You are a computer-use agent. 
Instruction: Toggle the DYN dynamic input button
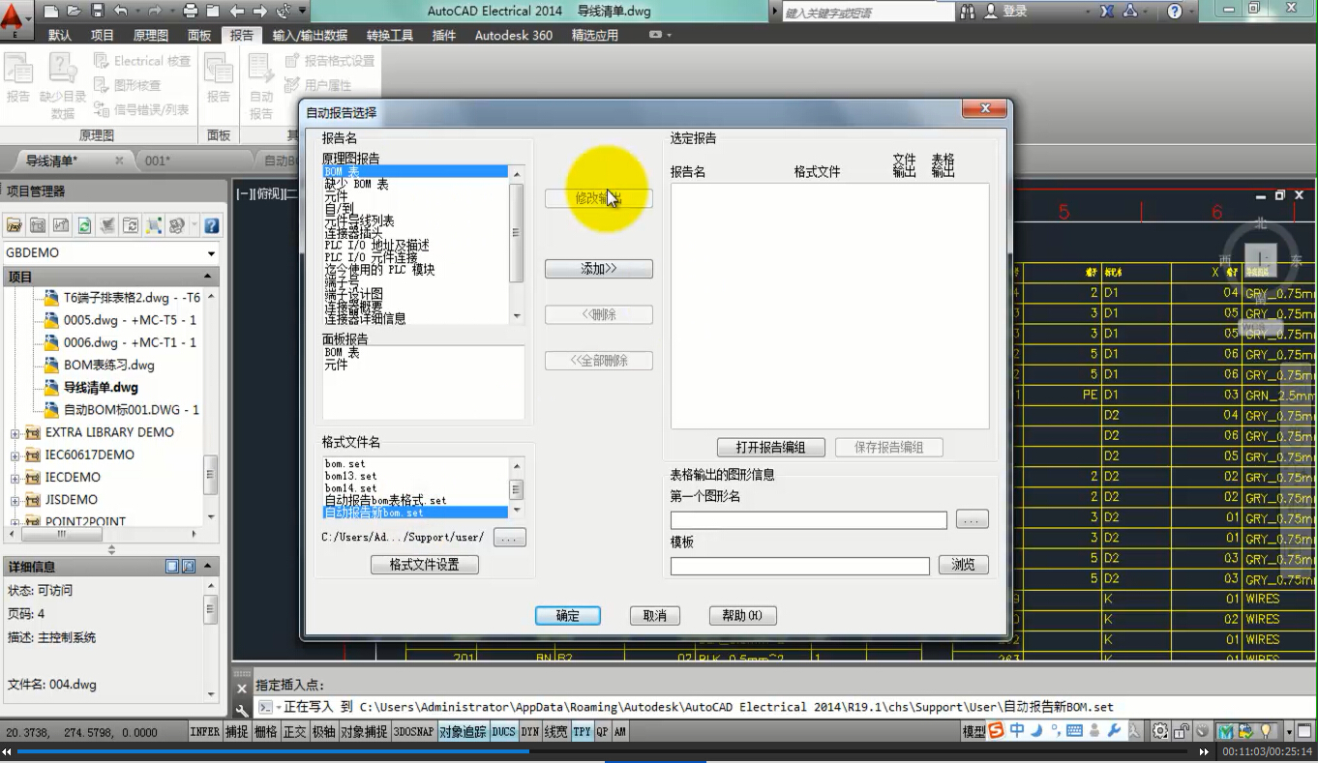(529, 732)
